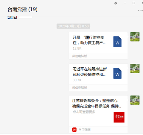Click frog avatar beside second file message
Image resolution: width=143 pixels, height=135 pixels.
point(135,69)
